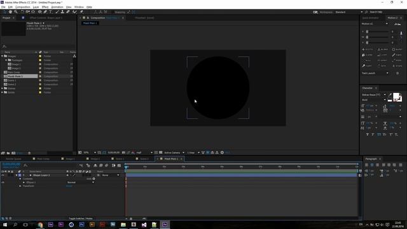The height and width of the screenshot is (229, 407).
Task: Open the 50% magnification dropdown
Action: click(x=90, y=153)
